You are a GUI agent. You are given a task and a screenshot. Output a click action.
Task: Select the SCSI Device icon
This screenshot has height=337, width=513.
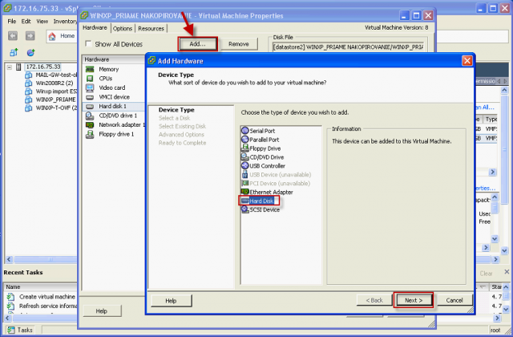[x=244, y=209]
